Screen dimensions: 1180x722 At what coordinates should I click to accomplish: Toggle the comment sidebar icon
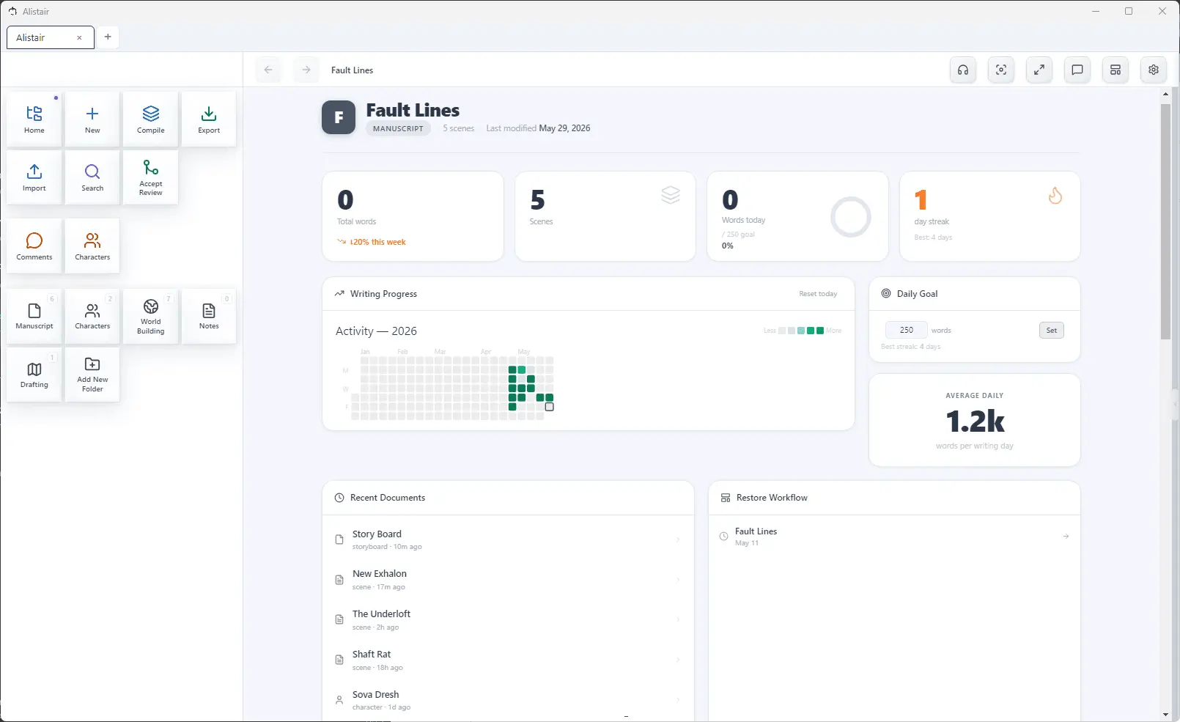click(x=1077, y=70)
